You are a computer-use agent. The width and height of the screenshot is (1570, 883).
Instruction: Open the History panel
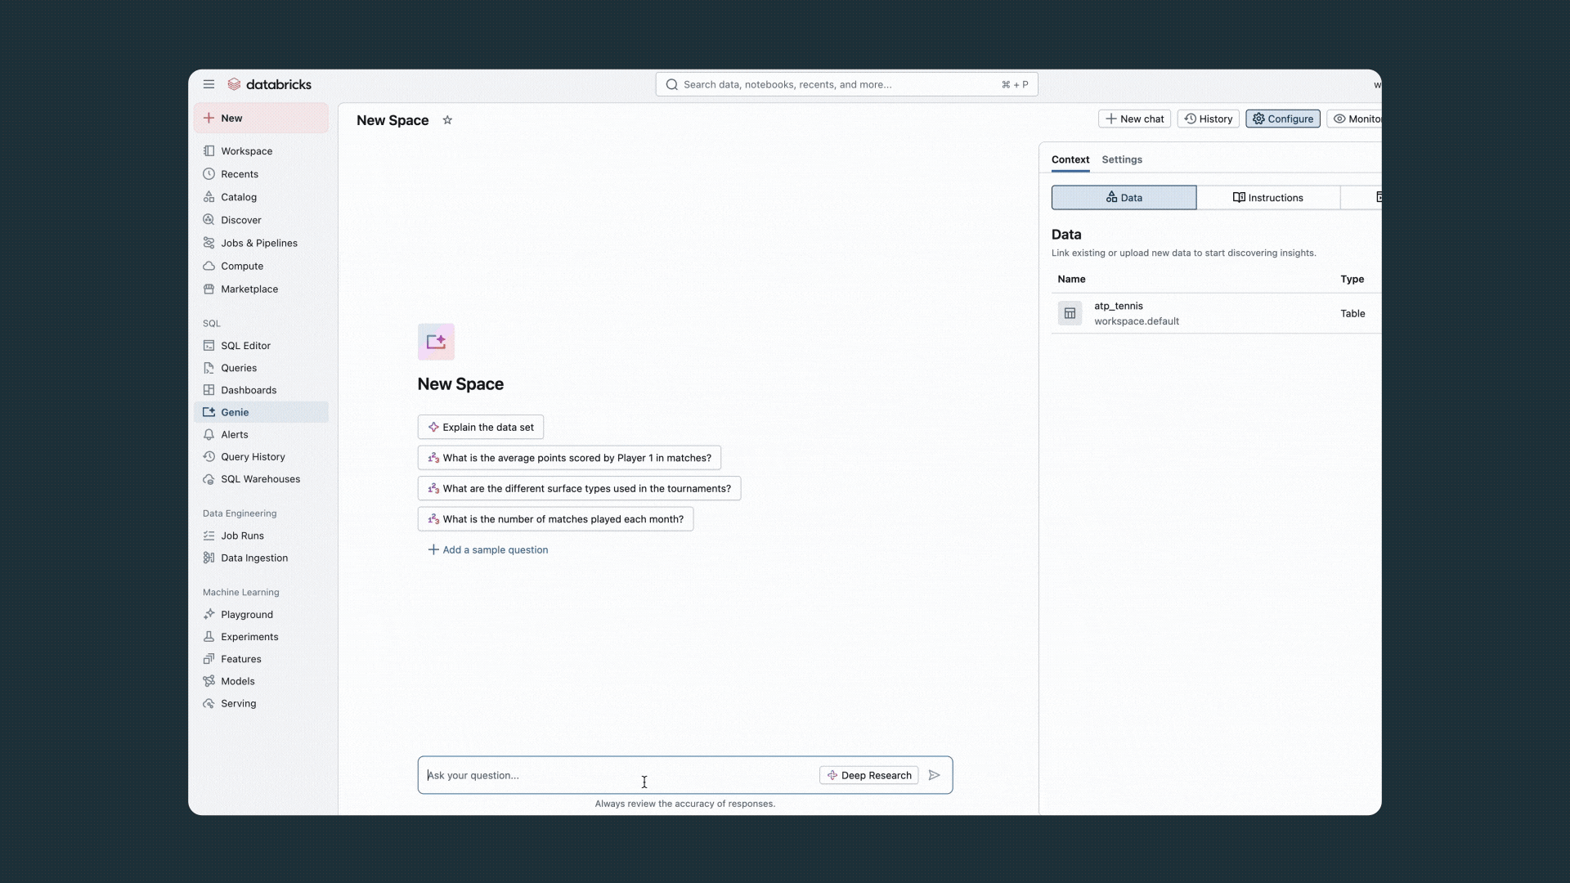[1208, 119]
